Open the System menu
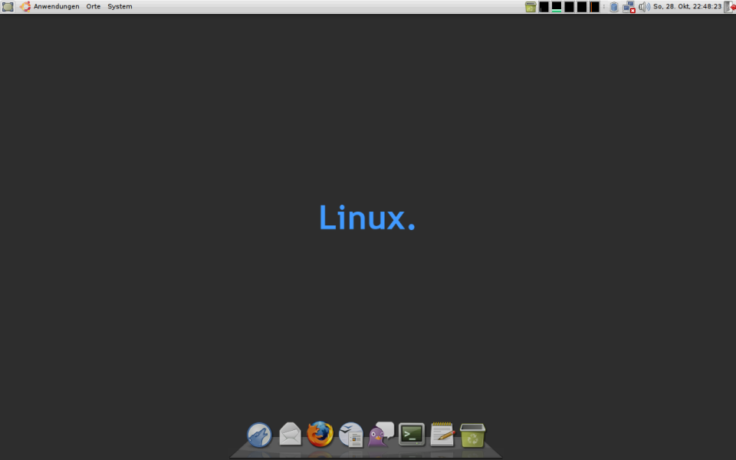 (x=120, y=7)
